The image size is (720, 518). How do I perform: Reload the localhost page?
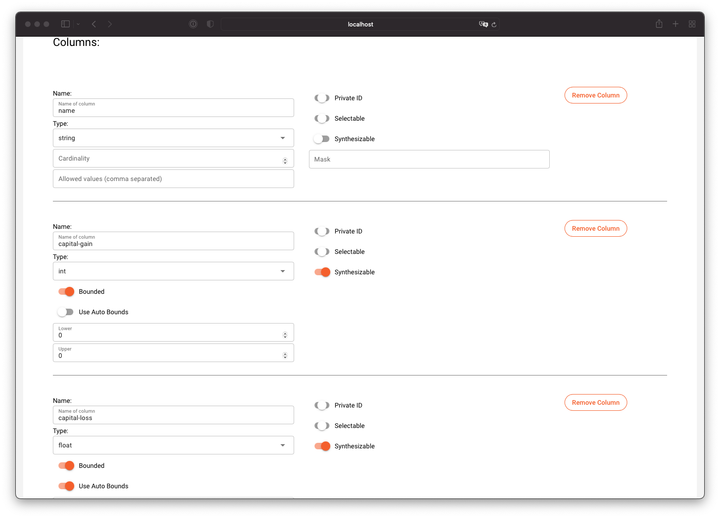click(x=494, y=25)
